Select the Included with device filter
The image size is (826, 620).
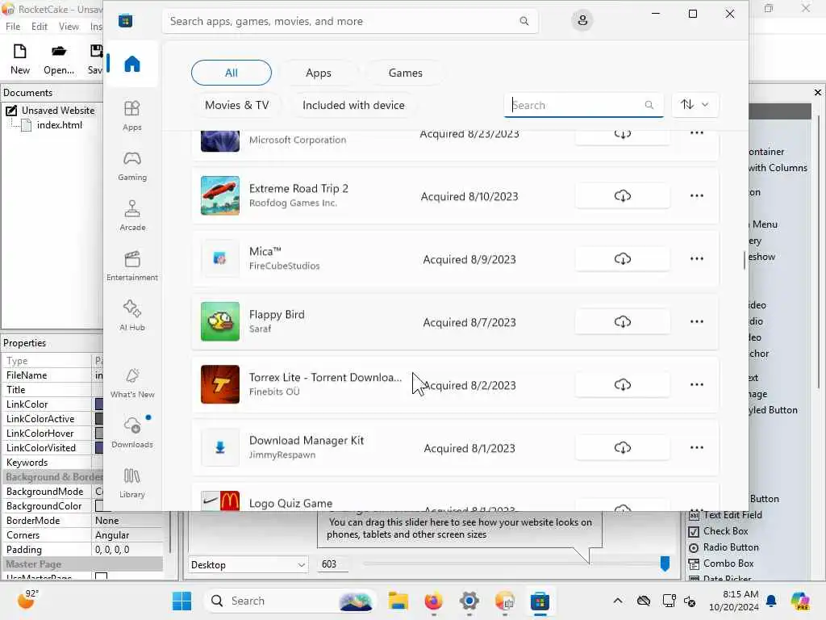point(353,105)
